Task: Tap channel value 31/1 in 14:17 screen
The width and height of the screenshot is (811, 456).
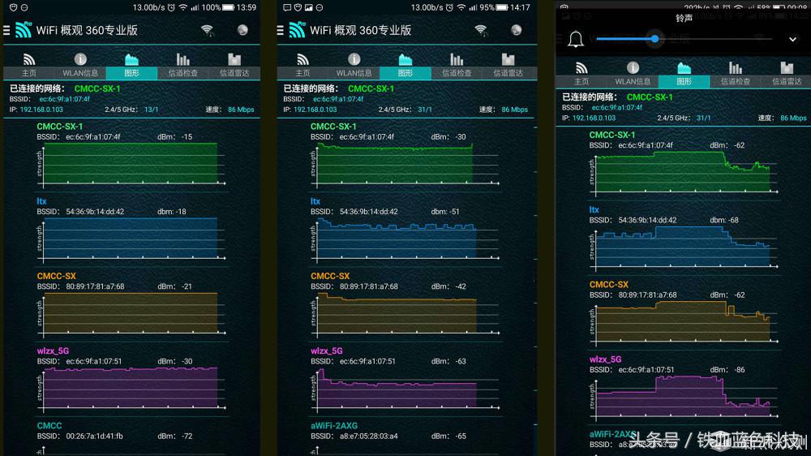Action: [x=425, y=110]
